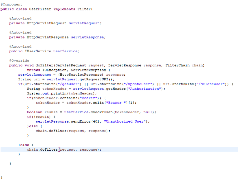Image resolution: width=238 pixels, height=185 pixels.
Task: Click null argument in checkToken call
Action: (148, 112)
